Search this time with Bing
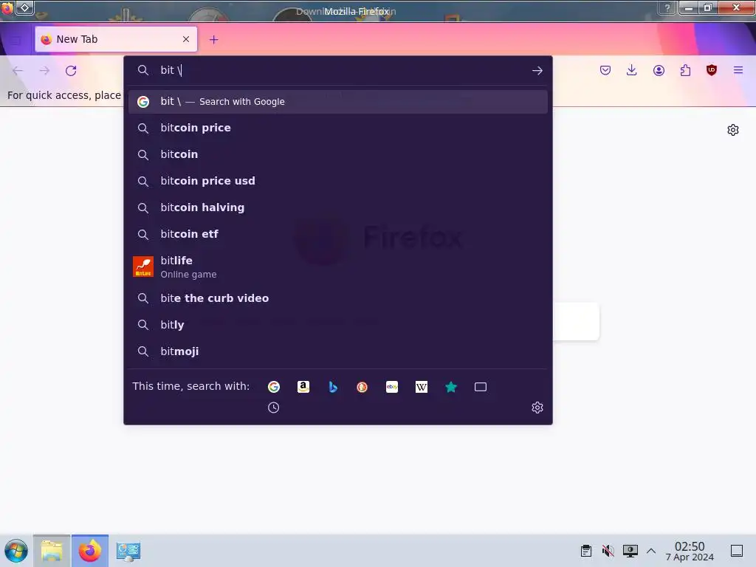This screenshot has width=756, height=567. [x=333, y=387]
